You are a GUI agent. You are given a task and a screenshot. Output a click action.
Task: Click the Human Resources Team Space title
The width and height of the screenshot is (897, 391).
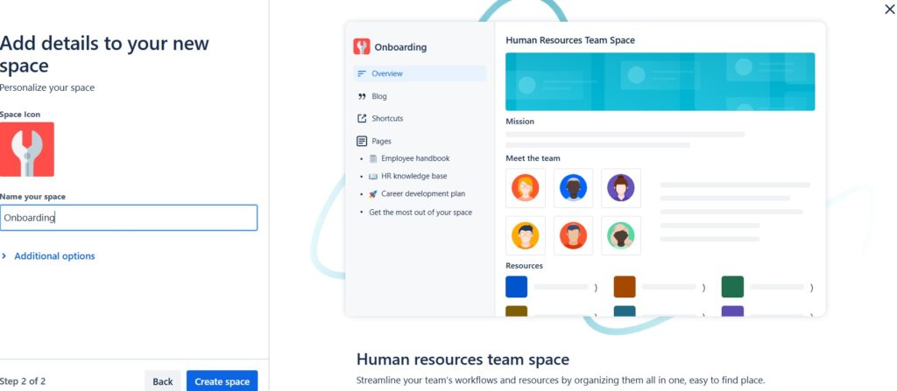(x=570, y=40)
